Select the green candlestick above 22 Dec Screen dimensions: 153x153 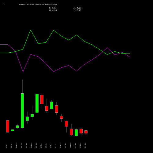[x=76, y=133]
